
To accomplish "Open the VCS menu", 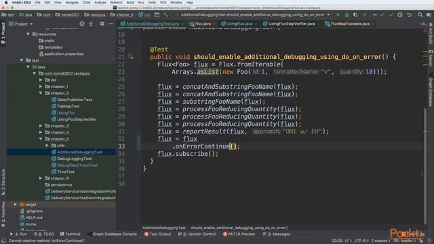I will click(x=163, y=3).
